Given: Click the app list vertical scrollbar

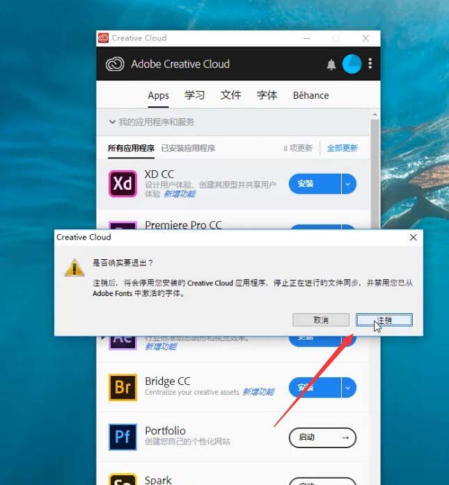Looking at the screenshot, I should point(375,173).
